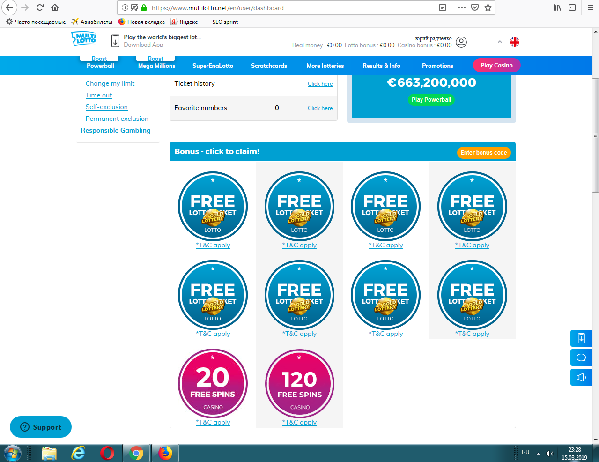Claim the 120 Free Spins casino bonus

[299, 383]
